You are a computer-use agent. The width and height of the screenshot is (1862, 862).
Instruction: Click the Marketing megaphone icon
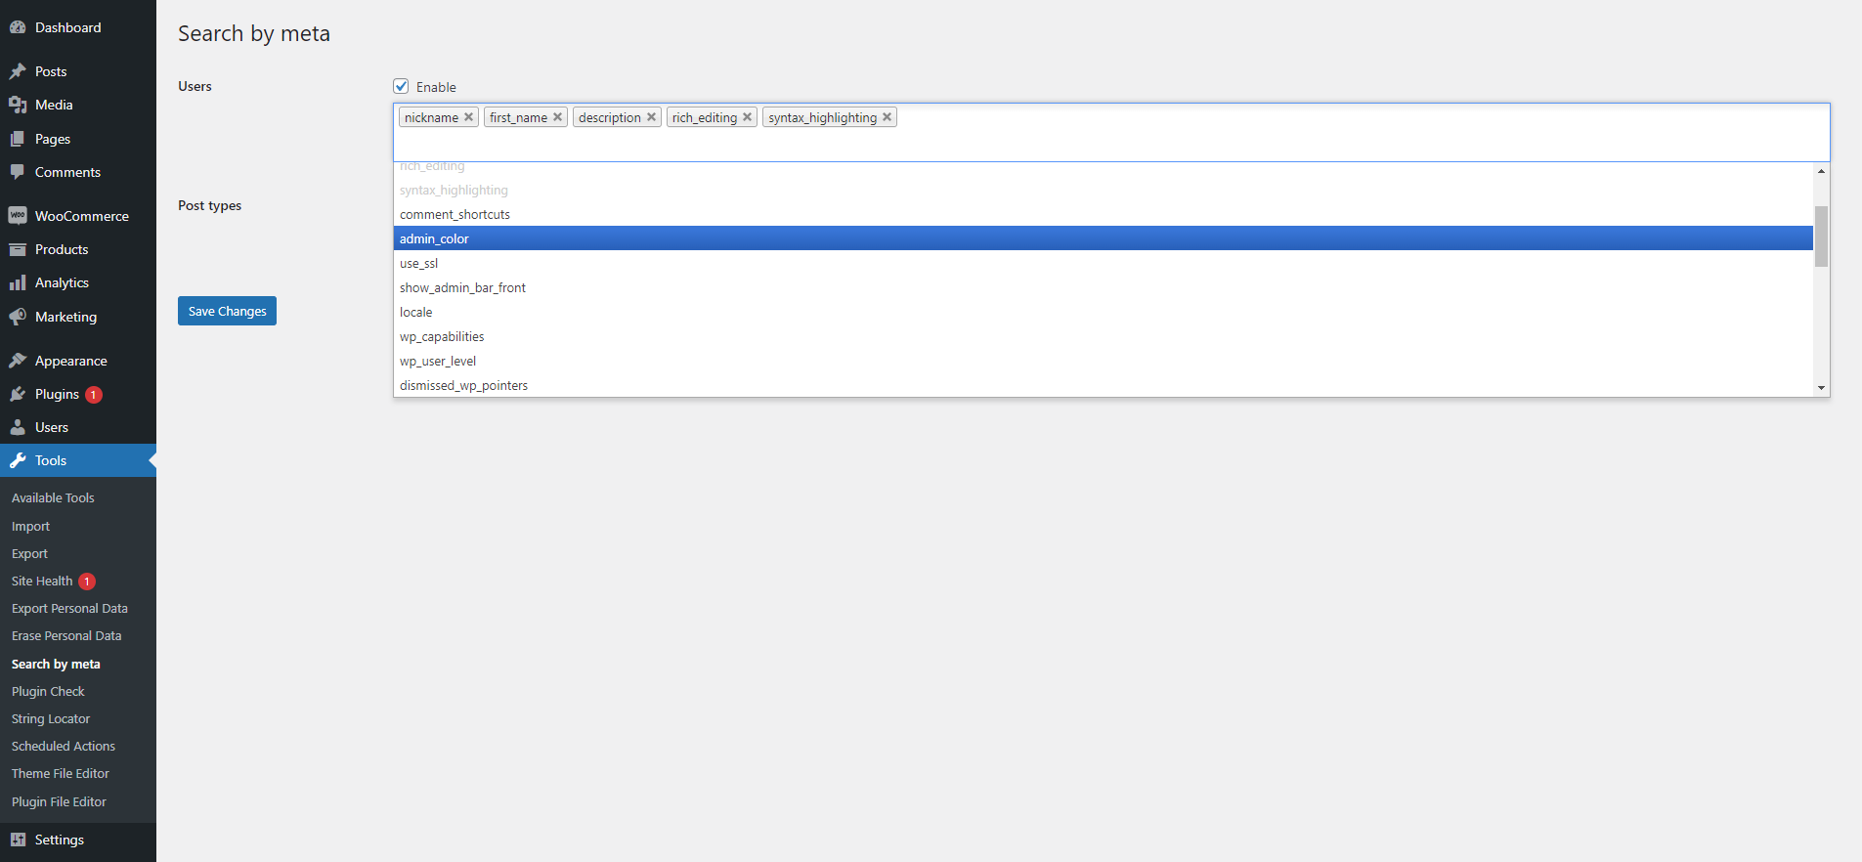tap(18, 317)
